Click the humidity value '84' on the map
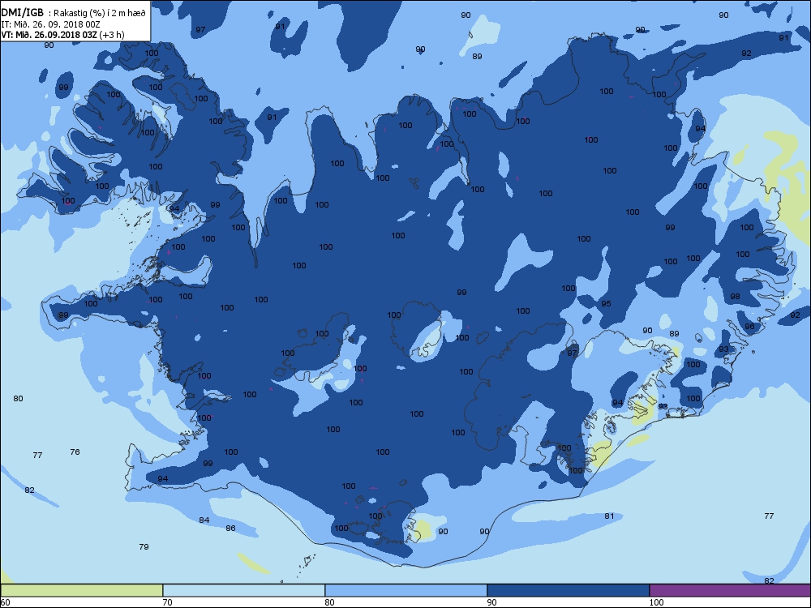 (204, 520)
